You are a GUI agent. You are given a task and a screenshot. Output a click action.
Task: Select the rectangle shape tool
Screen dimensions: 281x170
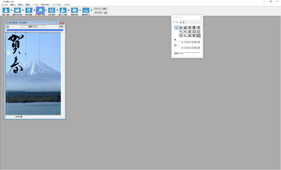point(194,32)
